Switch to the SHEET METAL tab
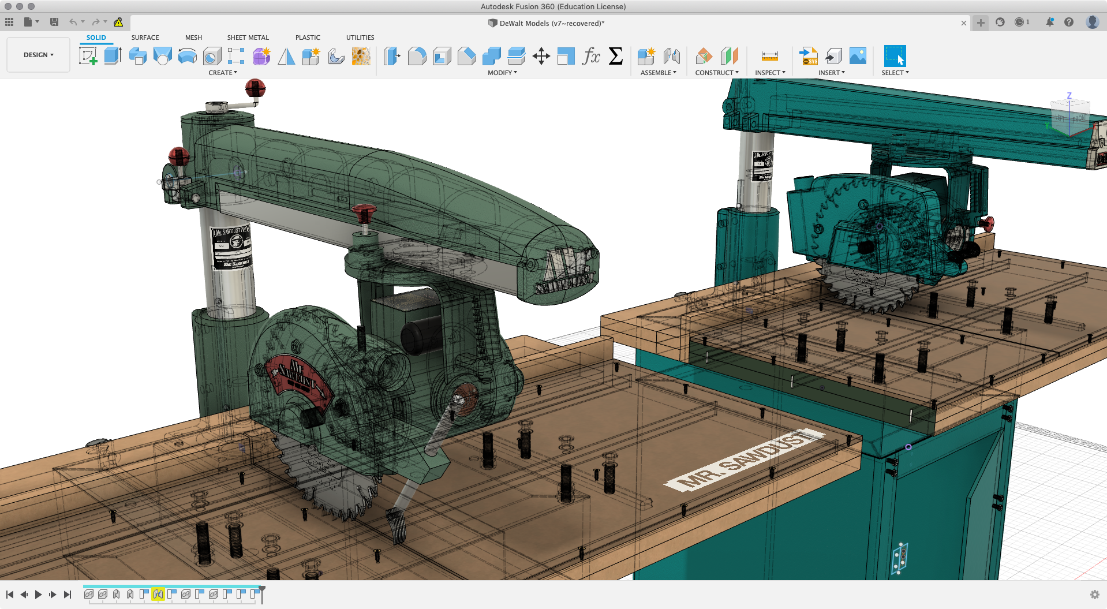 [248, 38]
